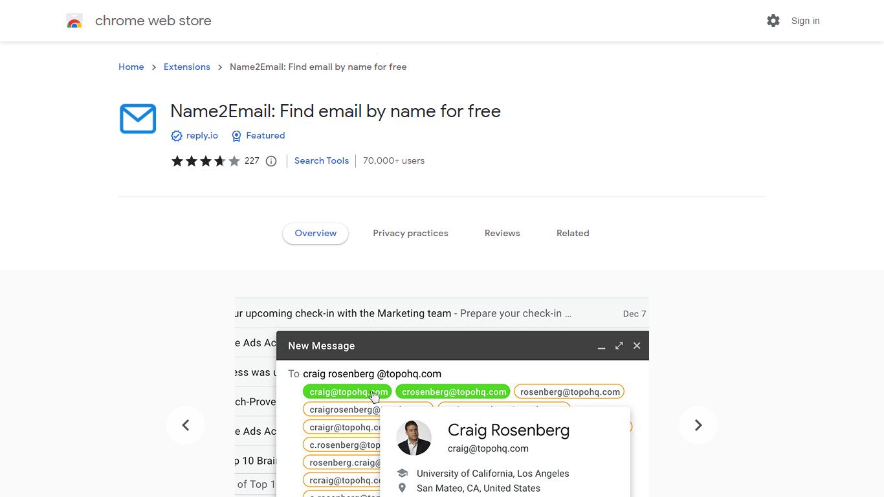Open the reply.io publisher link

point(202,135)
